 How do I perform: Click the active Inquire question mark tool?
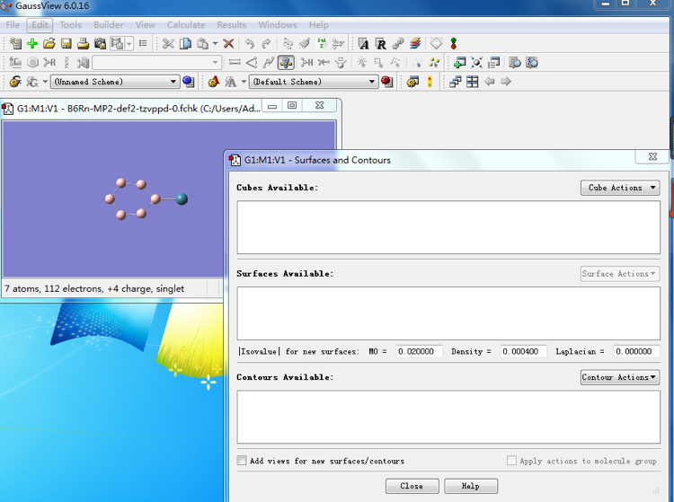point(286,63)
